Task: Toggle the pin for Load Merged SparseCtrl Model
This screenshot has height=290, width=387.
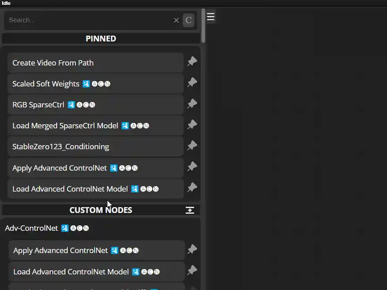Action: click(192, 125)
